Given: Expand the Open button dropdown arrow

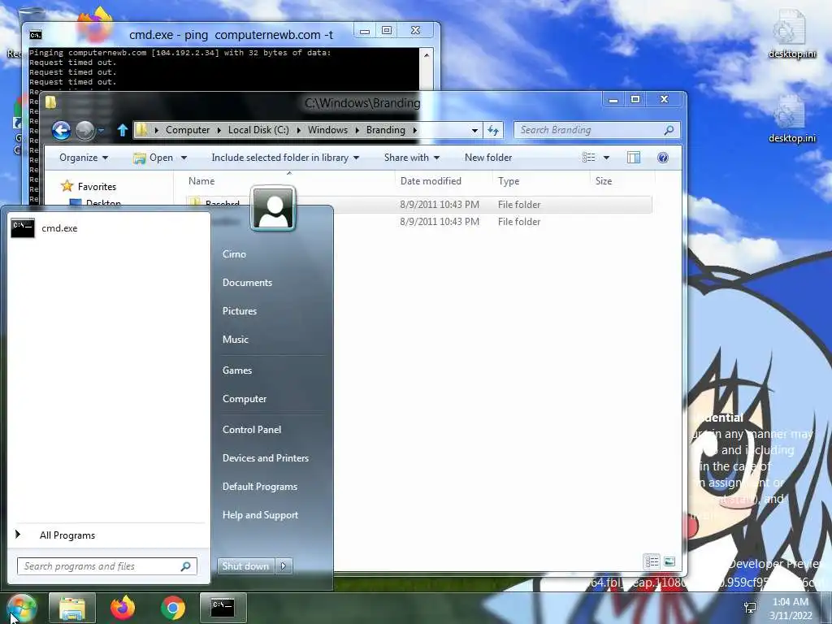Looking at the screenshot, I should (x=184, y=158).
